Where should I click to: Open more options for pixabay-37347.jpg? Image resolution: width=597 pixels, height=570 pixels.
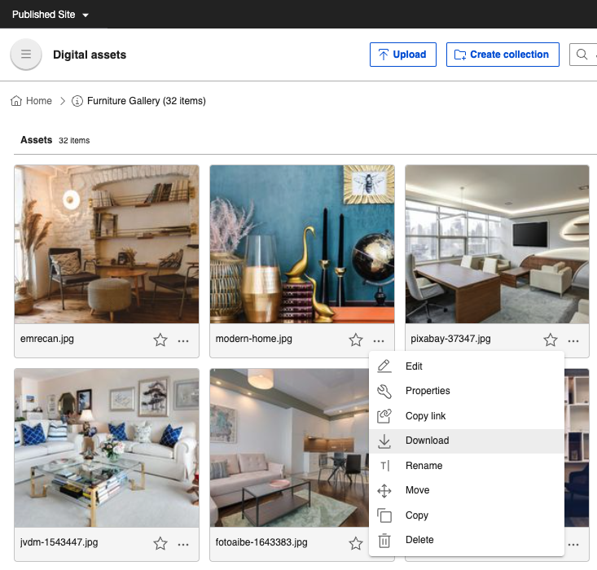[573, 341]
